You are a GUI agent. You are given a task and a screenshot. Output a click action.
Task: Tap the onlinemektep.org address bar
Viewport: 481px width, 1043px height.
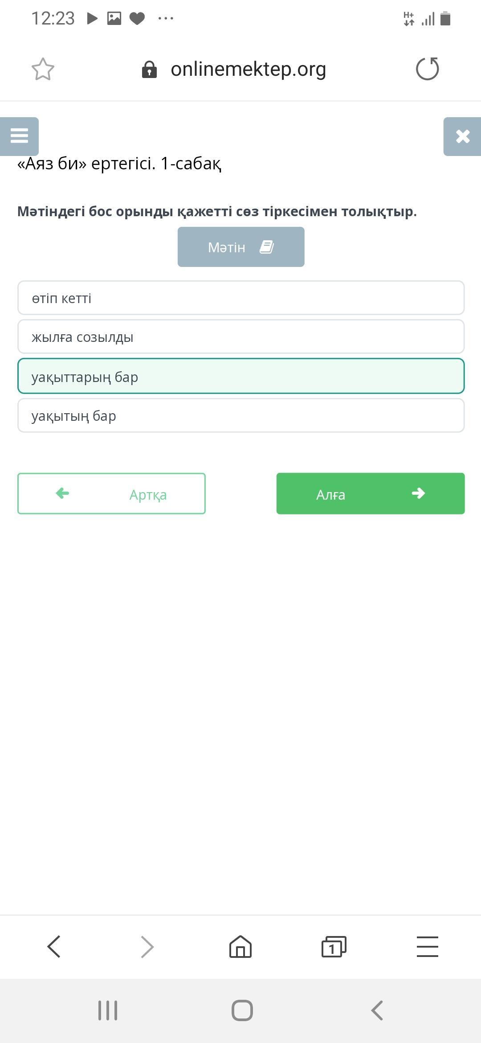point(248,69)
